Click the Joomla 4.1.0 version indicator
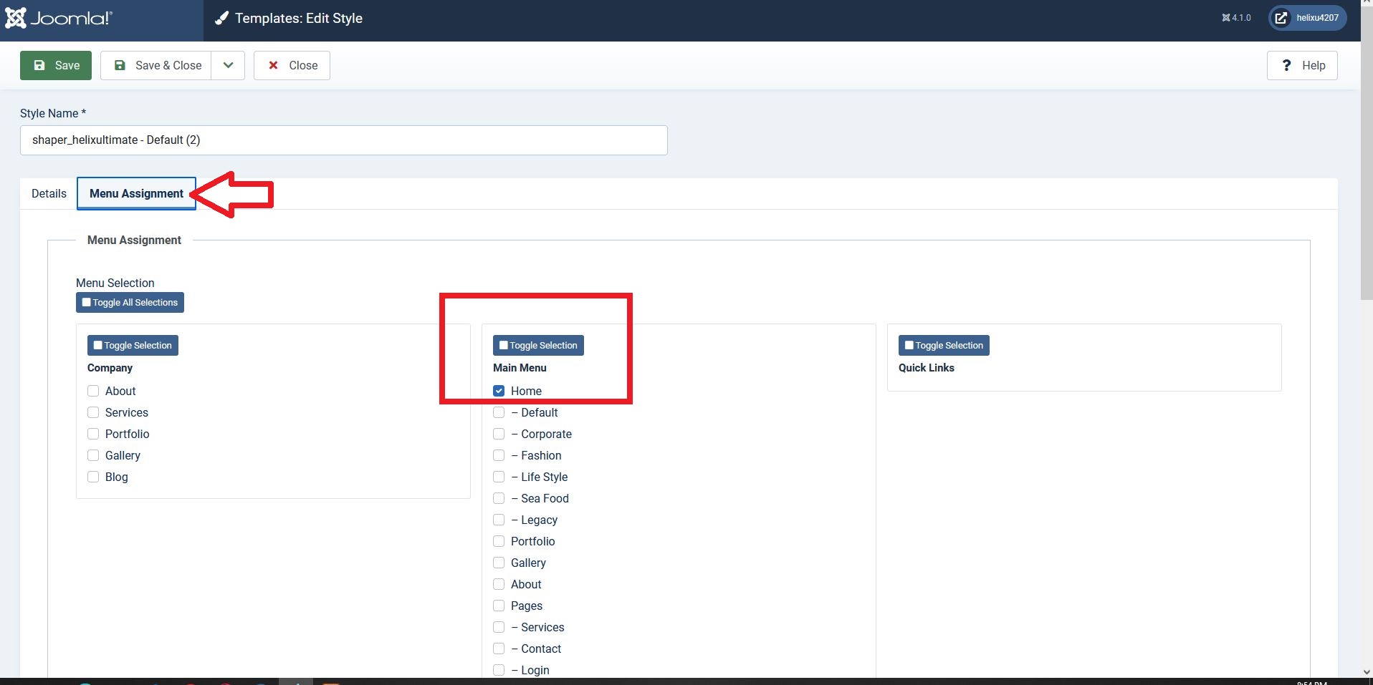 tap(1236, 18)
